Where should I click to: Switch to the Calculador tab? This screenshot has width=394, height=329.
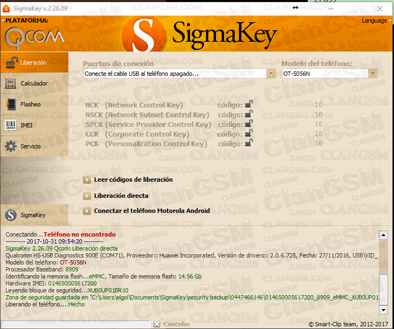pyautogui.click(x=34, y=83)
